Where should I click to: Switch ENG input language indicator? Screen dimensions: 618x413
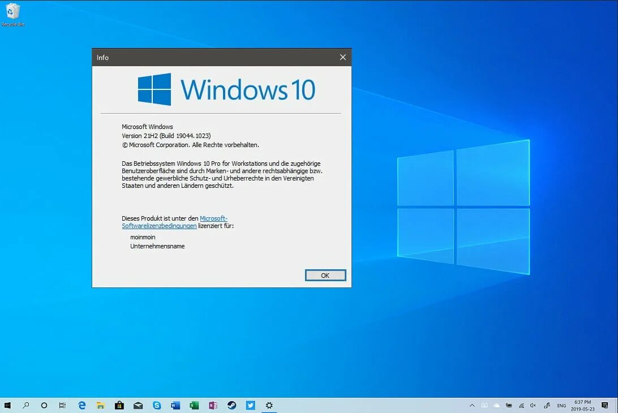pyautogui.click(x=561, y=406)
